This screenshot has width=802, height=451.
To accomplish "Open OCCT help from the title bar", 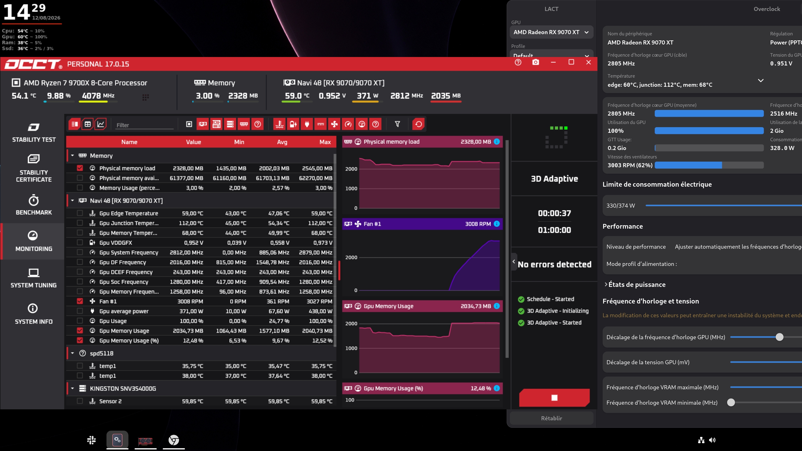I will pyautogui.click(x=518, y=62).
